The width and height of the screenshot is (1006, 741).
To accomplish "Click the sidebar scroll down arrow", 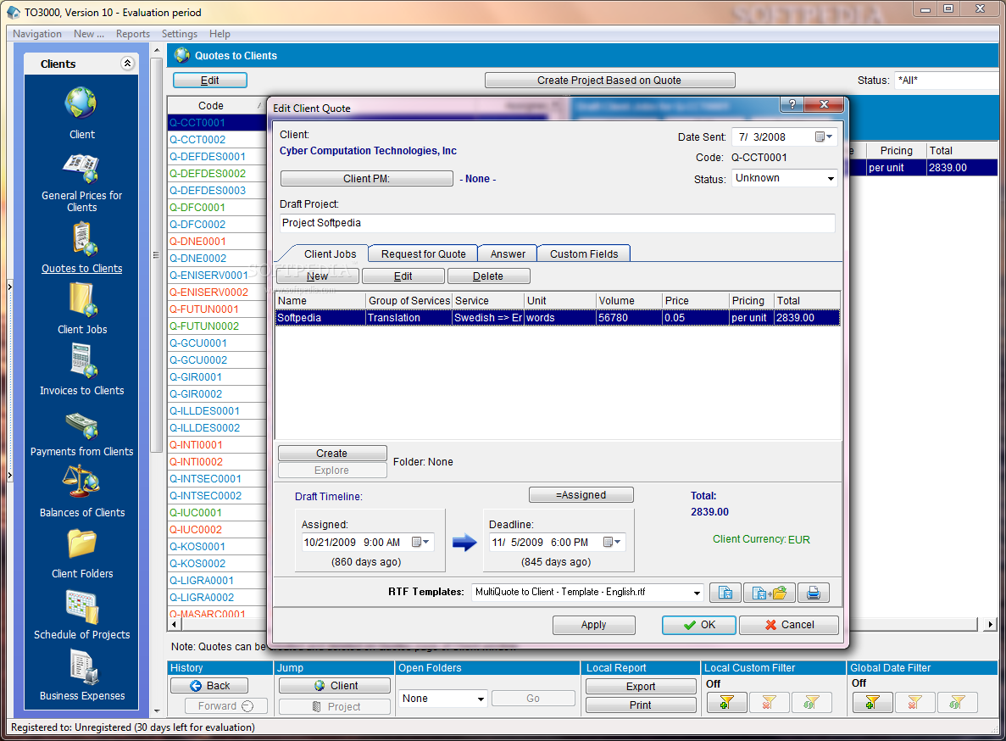I will [157, 711].
